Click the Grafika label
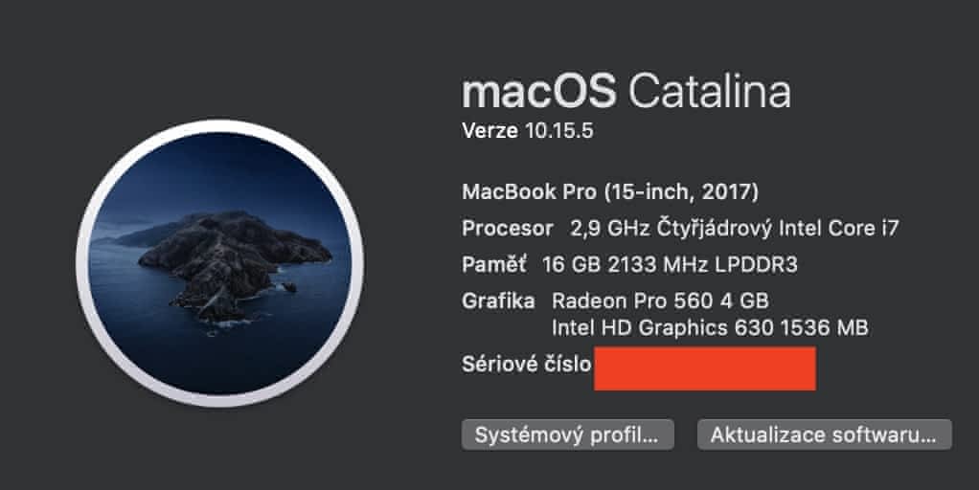The image size is (979, 490). [x=498, y=301]
